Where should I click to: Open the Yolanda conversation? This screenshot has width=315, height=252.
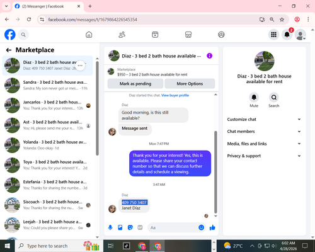coord(47,146)
